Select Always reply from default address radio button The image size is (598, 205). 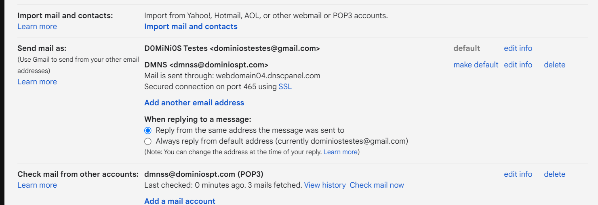click(148, 141)
